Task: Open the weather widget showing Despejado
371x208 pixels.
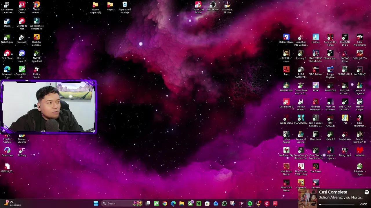Action: 12,203
